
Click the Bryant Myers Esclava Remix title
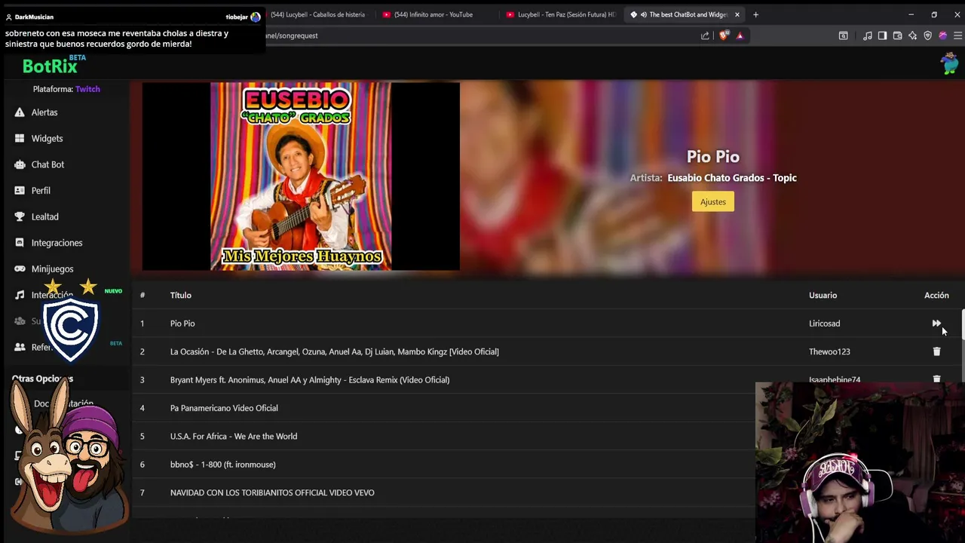[x=310, y=379]
